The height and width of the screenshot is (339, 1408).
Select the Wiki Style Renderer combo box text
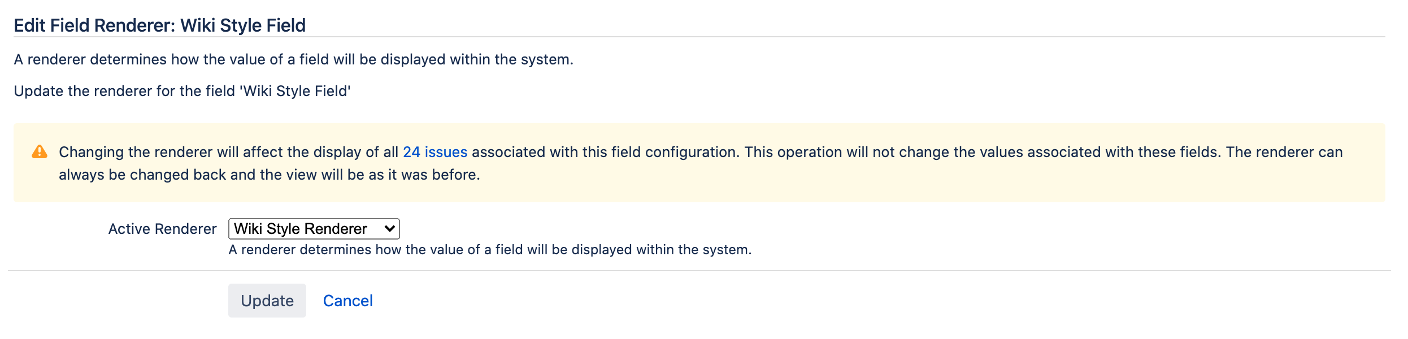point(301,229)
